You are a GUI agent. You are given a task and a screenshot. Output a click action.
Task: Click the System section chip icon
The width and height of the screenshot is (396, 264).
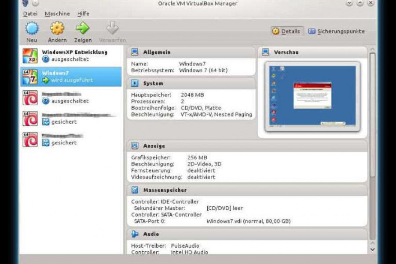pos(135,83)
